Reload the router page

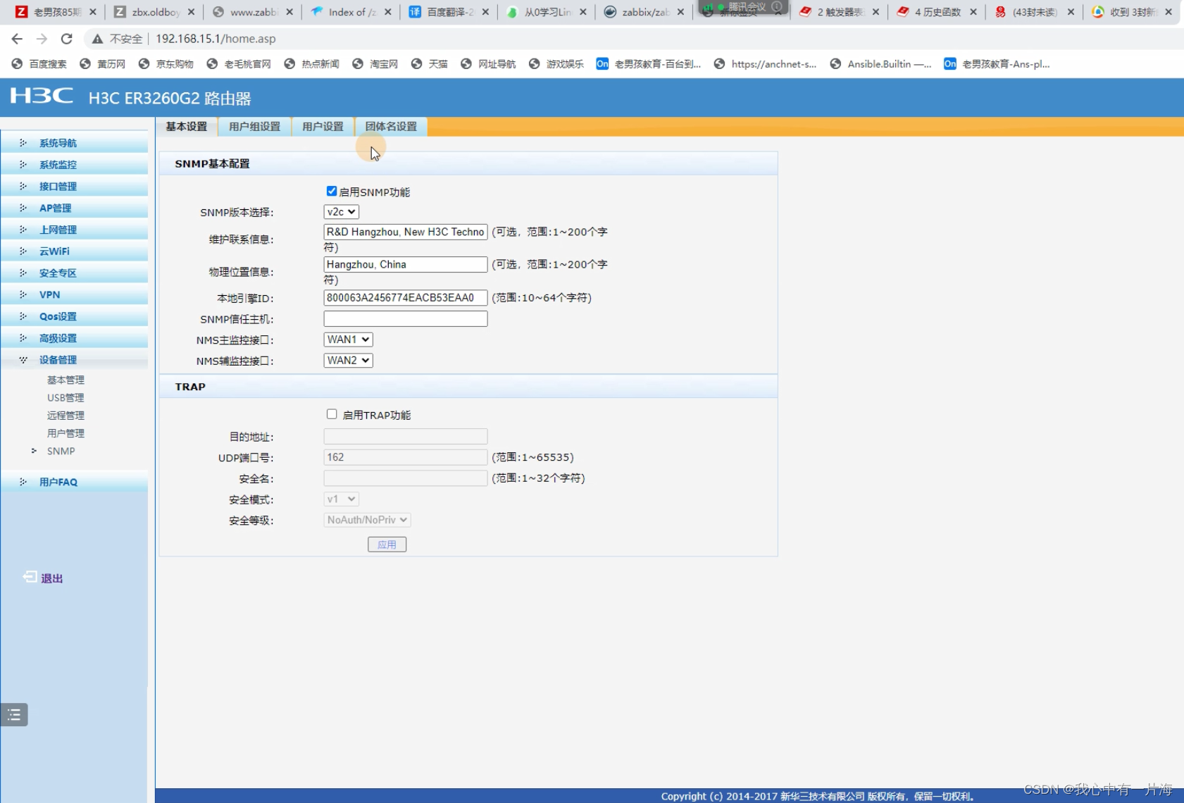click(67, 39)
